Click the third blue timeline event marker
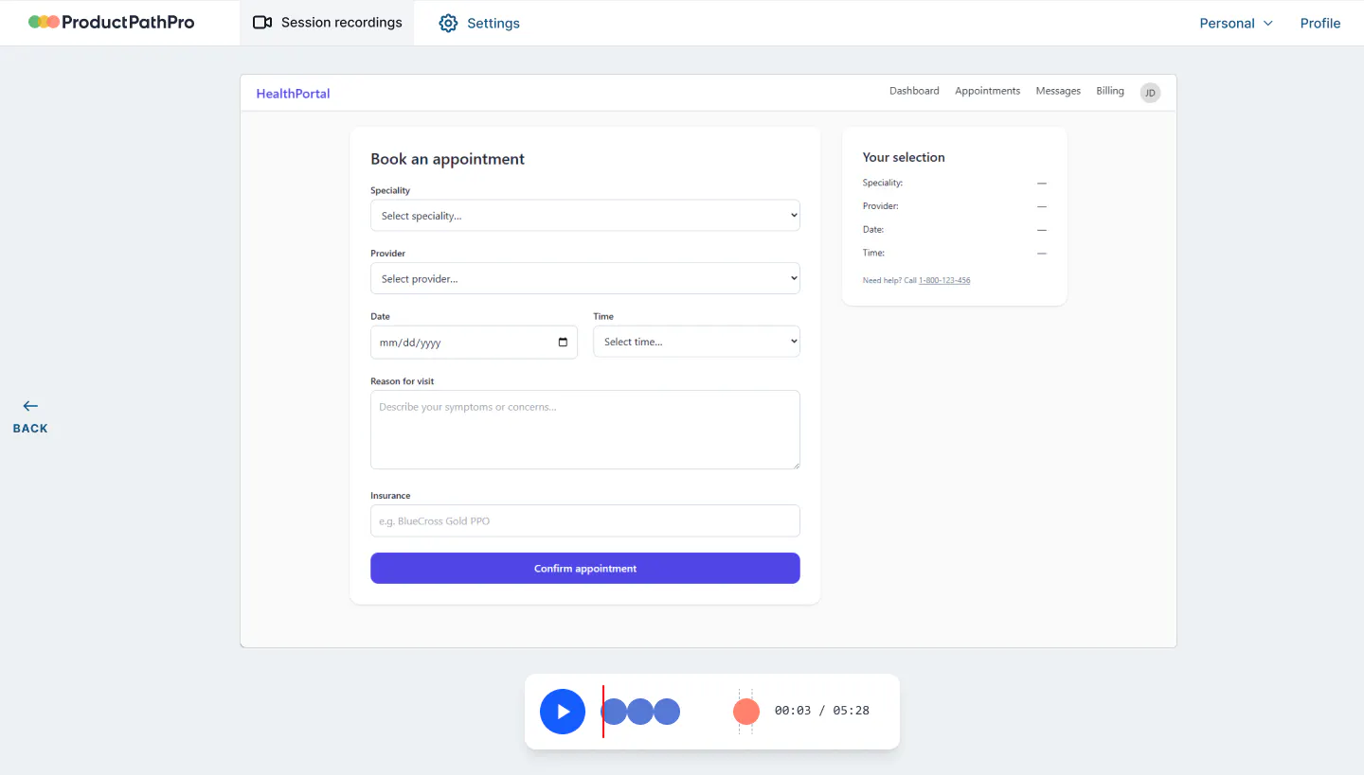Screen dimensions: 1364x775 point(667,712)
